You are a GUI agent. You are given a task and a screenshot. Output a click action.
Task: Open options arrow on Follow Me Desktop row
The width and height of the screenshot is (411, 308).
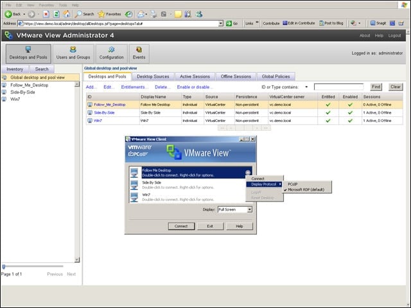click(248, 173)
